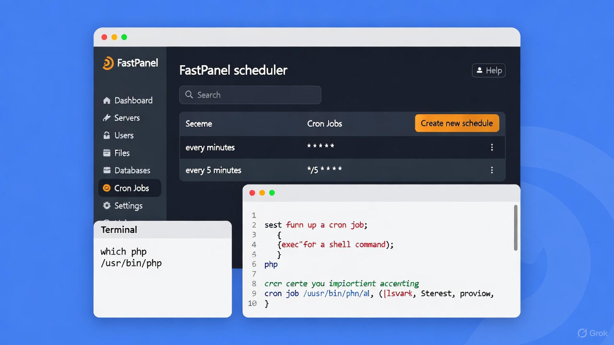The height and width of the screenshot is (345, 614).
Task: Open the Users section
Action: tap(118, 135)
